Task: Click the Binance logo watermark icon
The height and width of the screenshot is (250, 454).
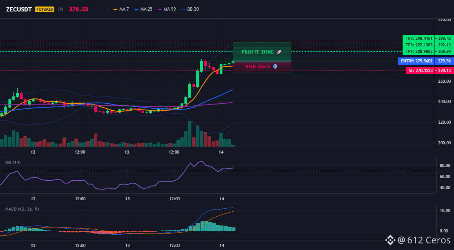Action: [390, 240]
